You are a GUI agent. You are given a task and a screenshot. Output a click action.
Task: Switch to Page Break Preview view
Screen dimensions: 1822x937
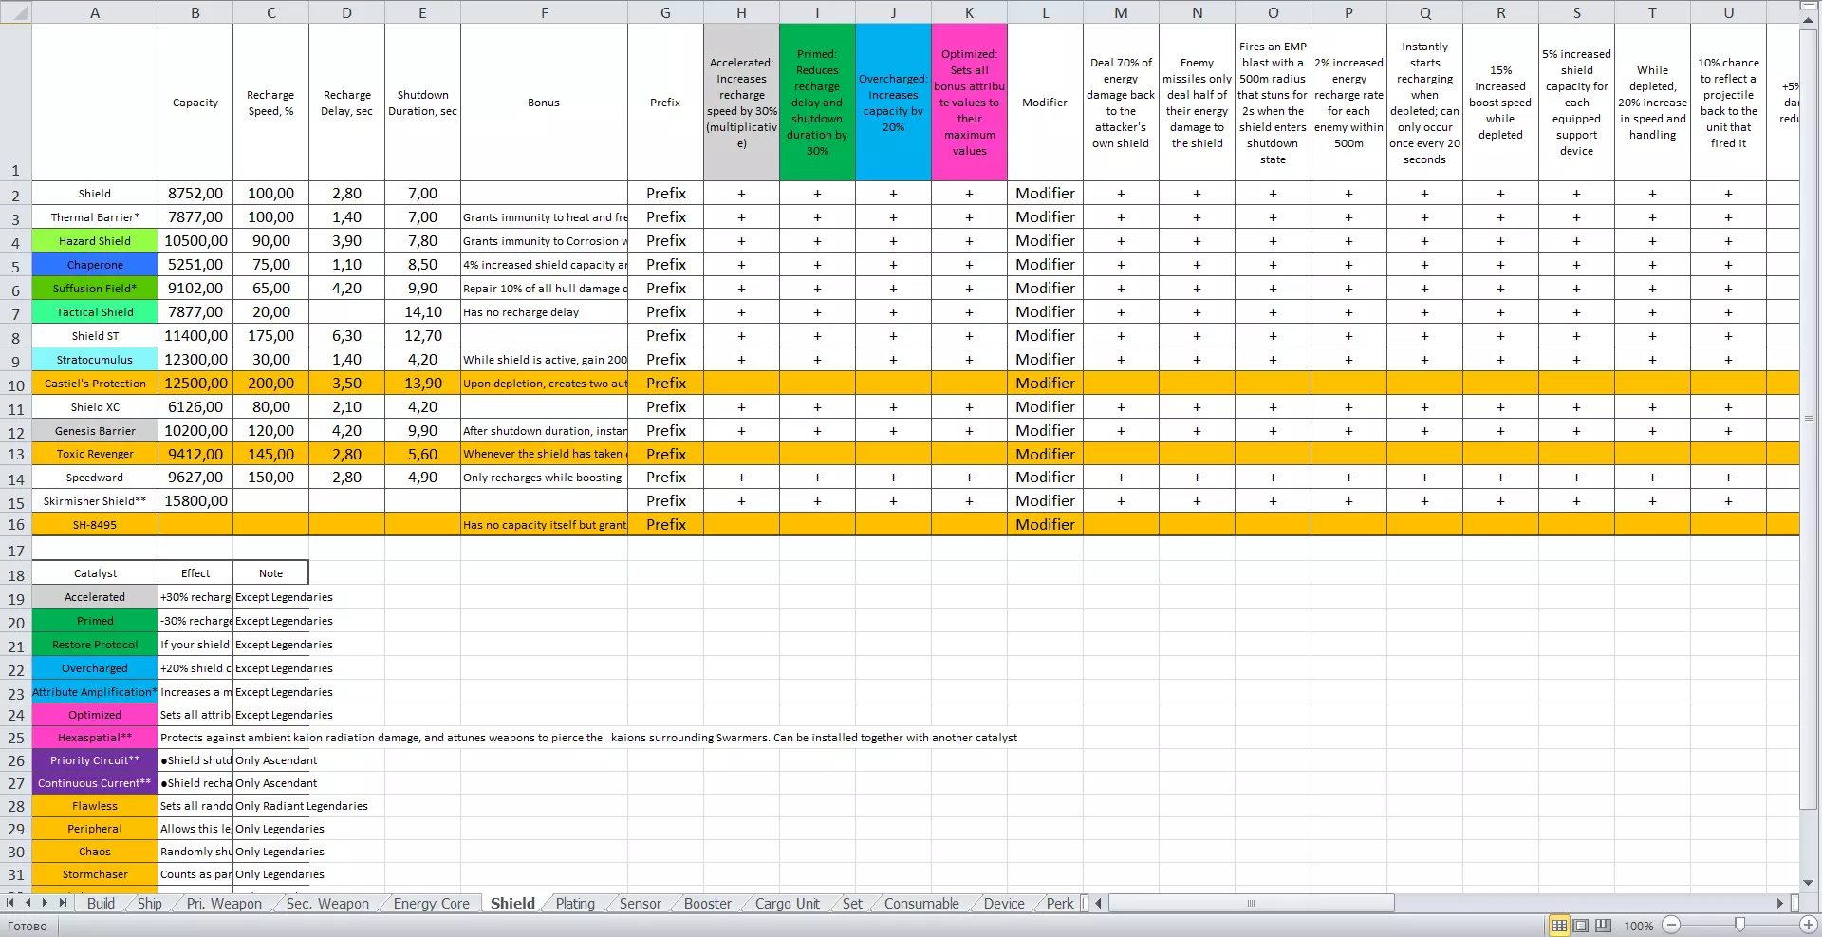1603,926
